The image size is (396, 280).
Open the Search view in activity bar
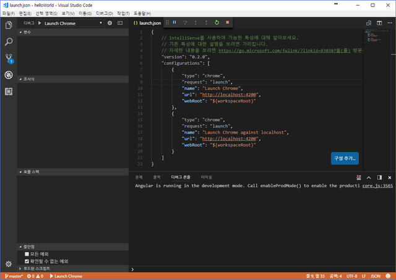[x=9, y=42]
